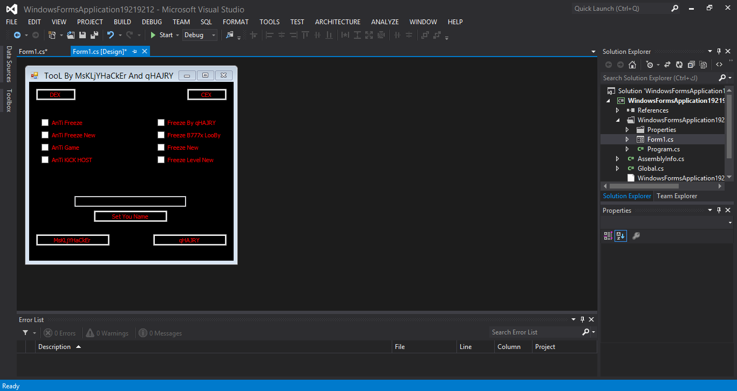Click the Collapse All icon in Solution Explorer
Screen dimensions: 737x391
point(691,65)
